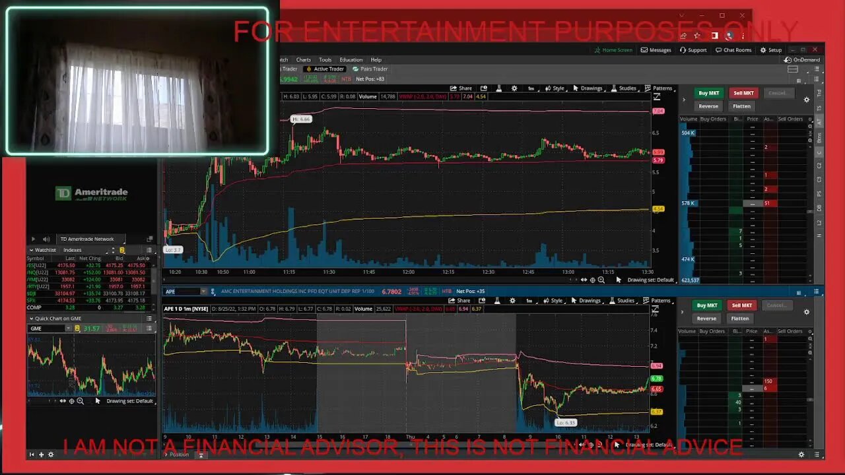The width and height of the screenshot is (845, 475).
Task: Collapse the Watchlist gadget
Action: coord(31,250)
